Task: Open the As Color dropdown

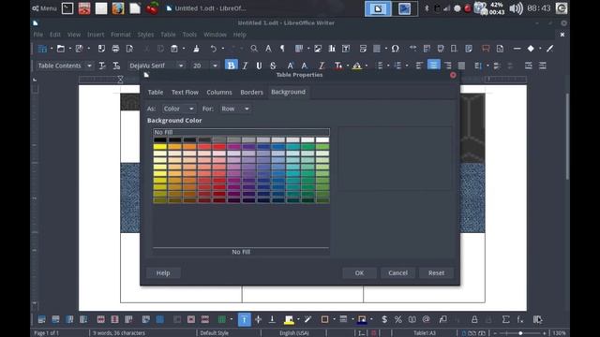Action: 179,109
